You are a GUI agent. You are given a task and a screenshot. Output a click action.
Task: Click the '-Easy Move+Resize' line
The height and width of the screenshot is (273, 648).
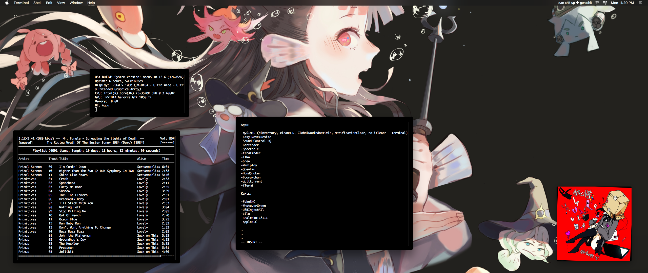coord(256,137)
